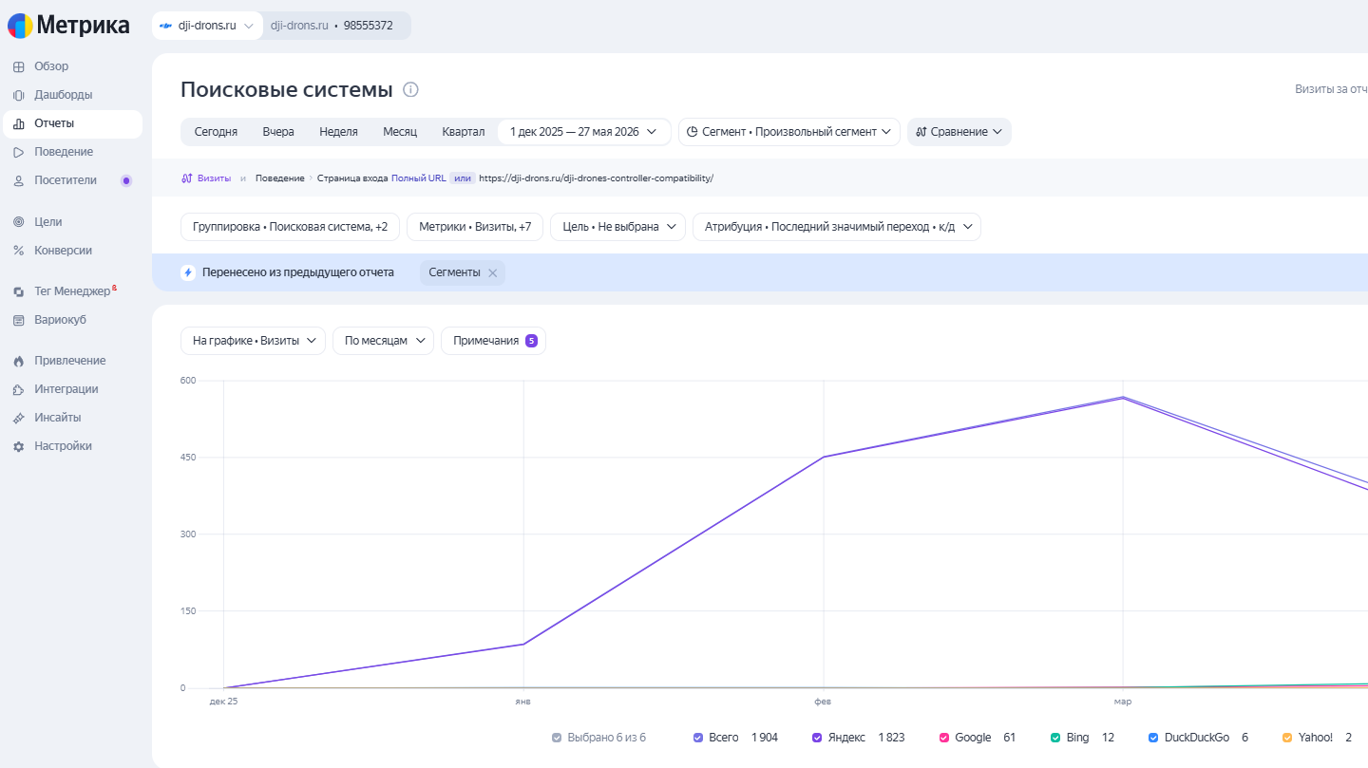The height and width of the screenshot is (768, 1368).
Task: Select the Квартал period tab
Action: [464, 132]
